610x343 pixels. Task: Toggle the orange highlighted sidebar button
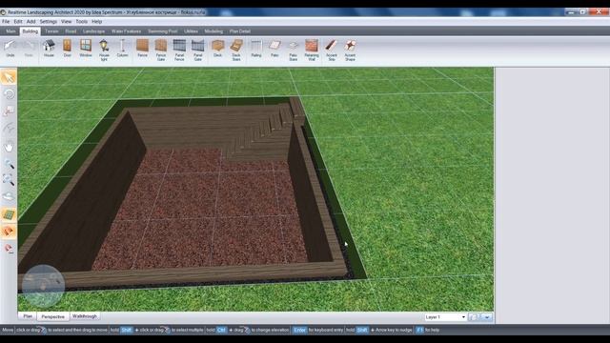(x=9, y=231)
